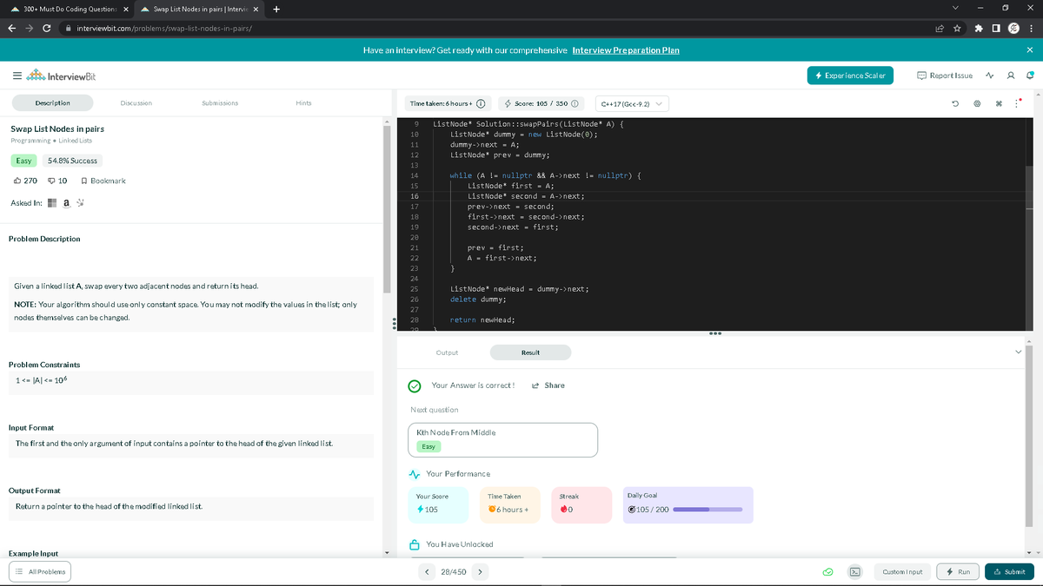Image resolution: width=1043 pixels, height=586 pixels.
Task: Click the 54.8% Success badge
Action: [x=72, y=161]
